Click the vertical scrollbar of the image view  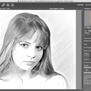pos(82,50)
